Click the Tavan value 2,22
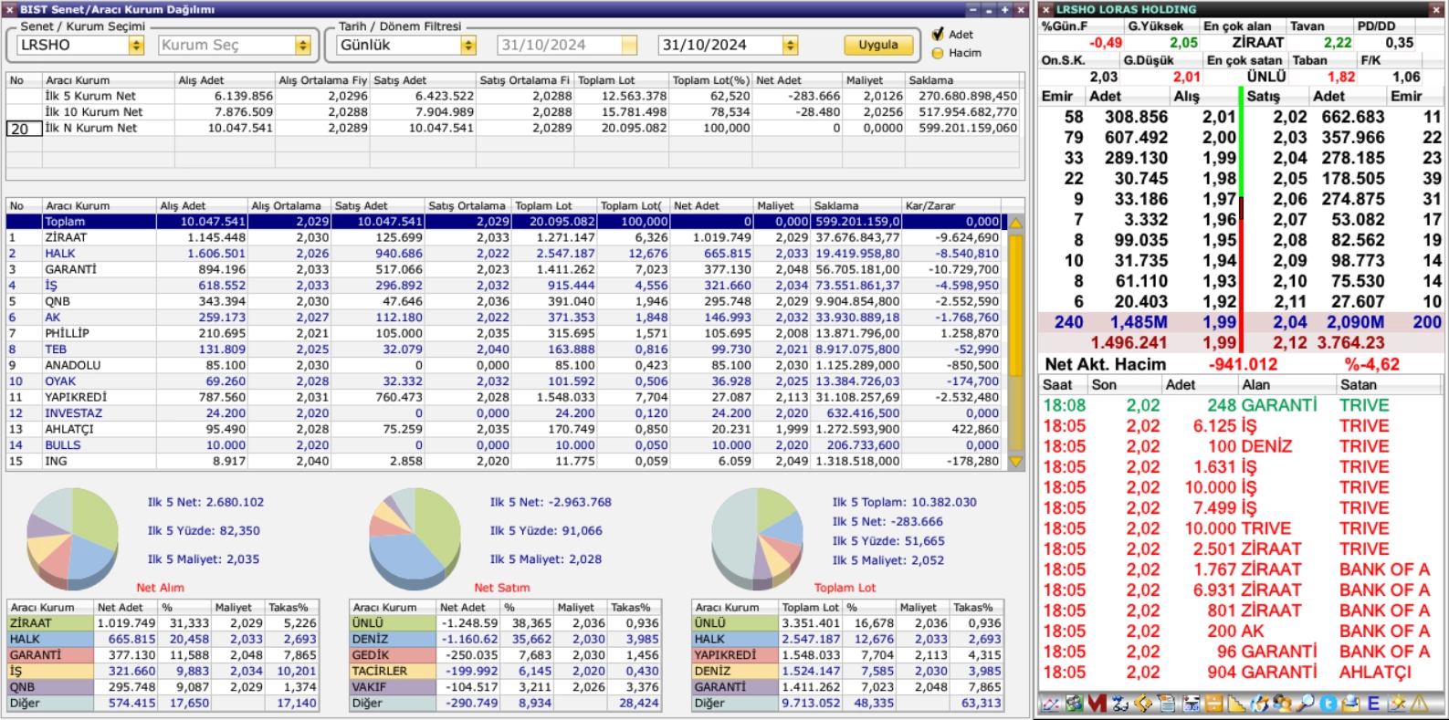Viewport: 1449px width, 720px height. (x=1338, y=43)
